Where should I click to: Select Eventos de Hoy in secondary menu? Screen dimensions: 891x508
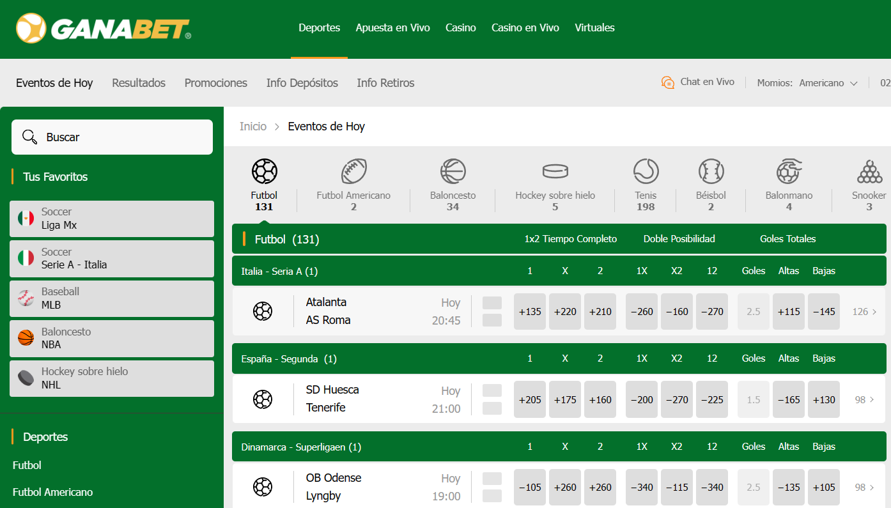pos(54,83)
